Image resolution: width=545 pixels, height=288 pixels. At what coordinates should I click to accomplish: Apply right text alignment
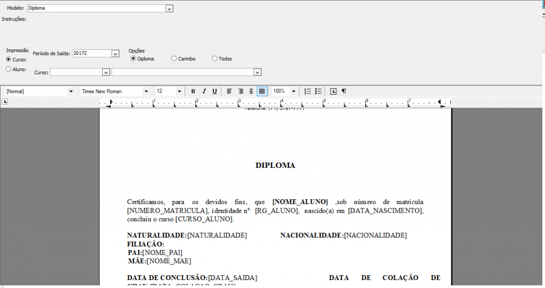[251, 91]
